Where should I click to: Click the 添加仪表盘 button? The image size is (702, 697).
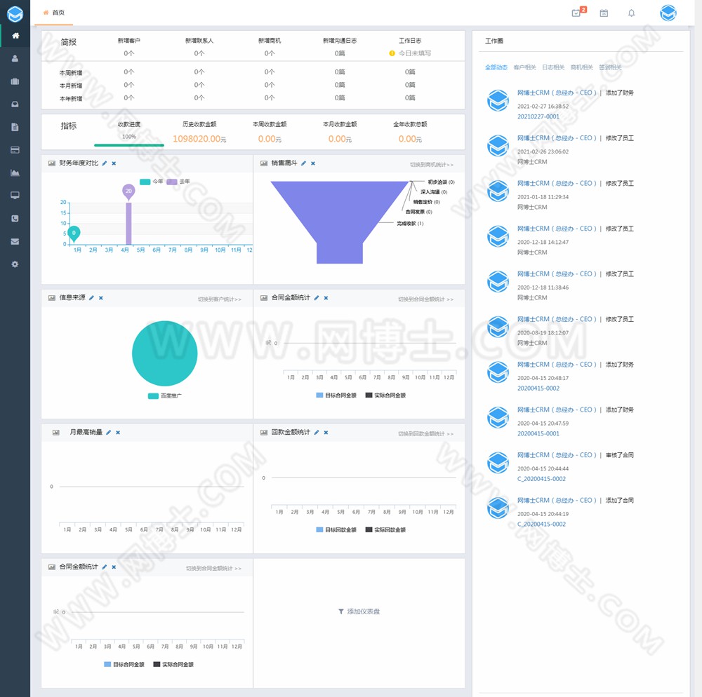tap(359, 611)
